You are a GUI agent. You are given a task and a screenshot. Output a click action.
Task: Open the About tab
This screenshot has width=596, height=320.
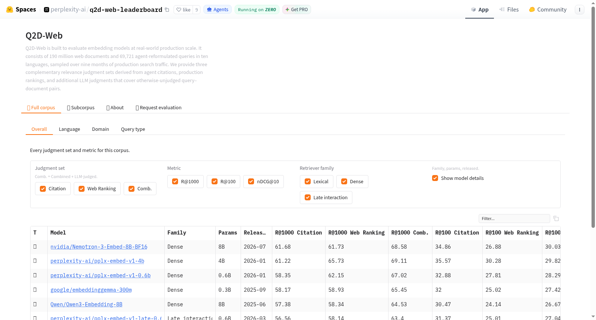pos(115,108)
